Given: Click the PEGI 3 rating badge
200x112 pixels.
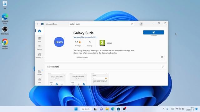Looking at the screenshot, I should [102, 43].
